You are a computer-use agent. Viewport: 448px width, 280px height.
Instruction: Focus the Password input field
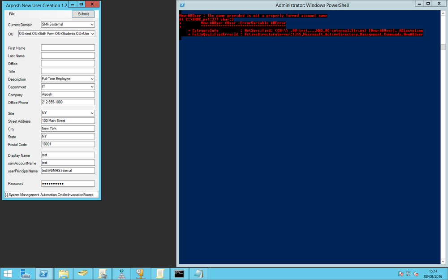coord(68,183)
